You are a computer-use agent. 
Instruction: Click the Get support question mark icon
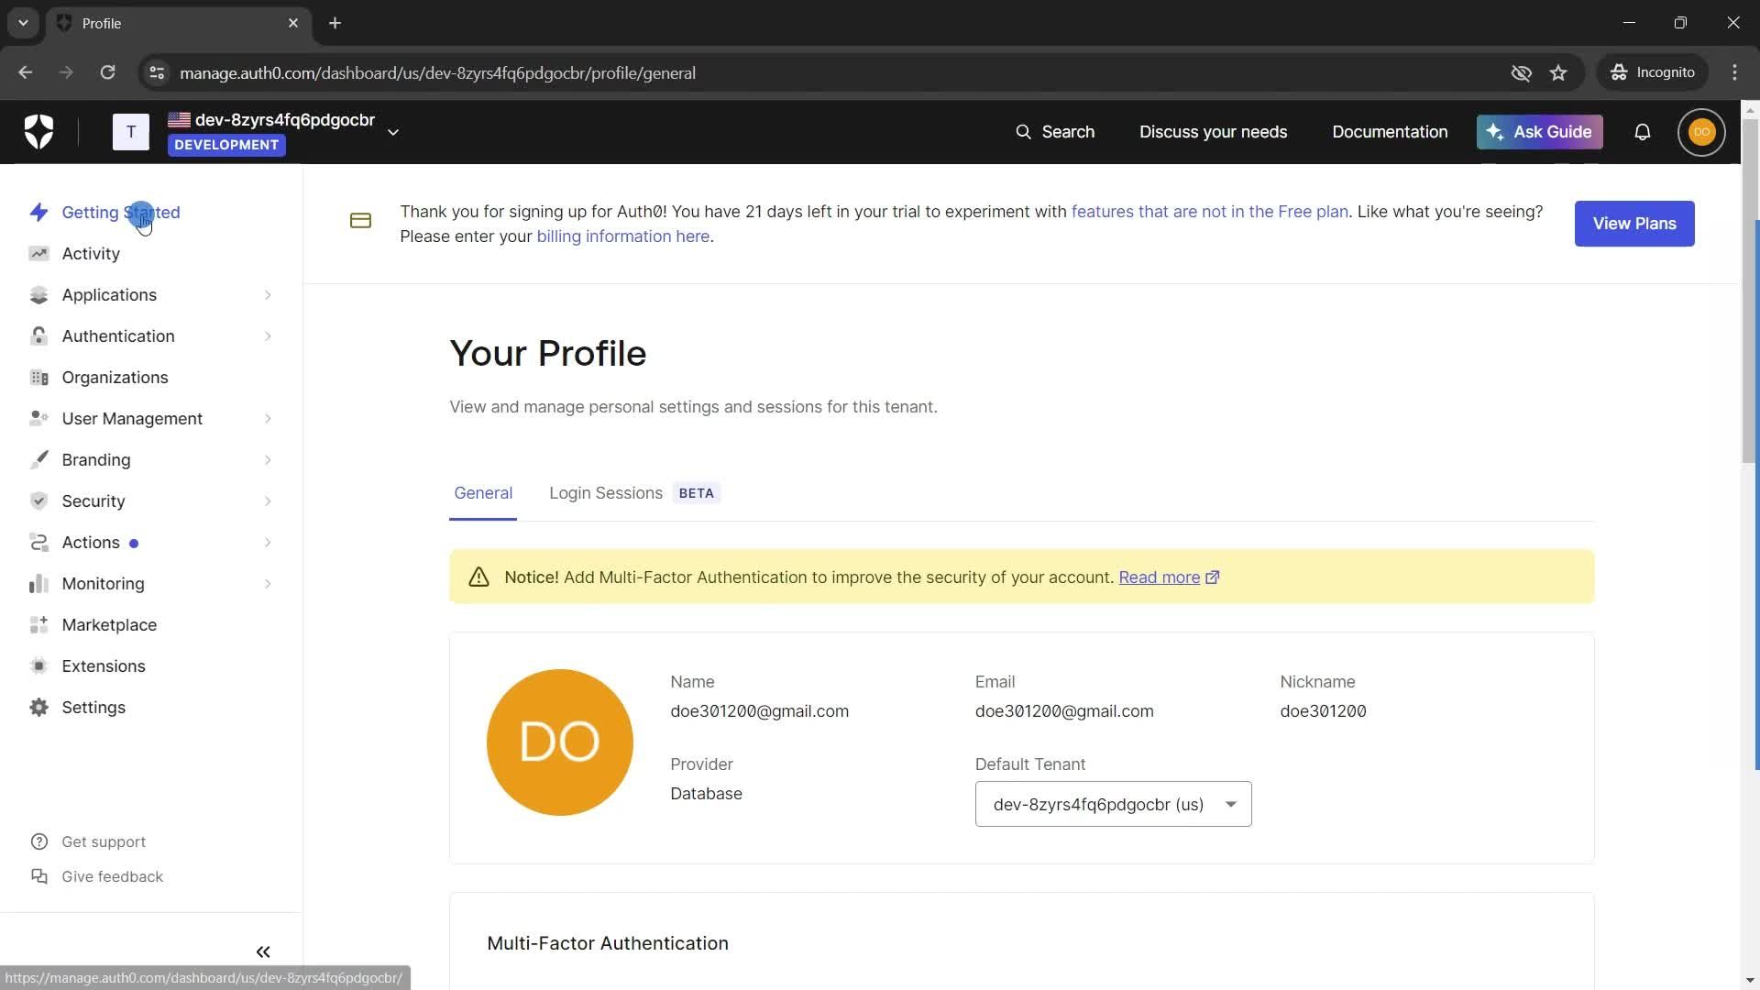coord(38,842)
